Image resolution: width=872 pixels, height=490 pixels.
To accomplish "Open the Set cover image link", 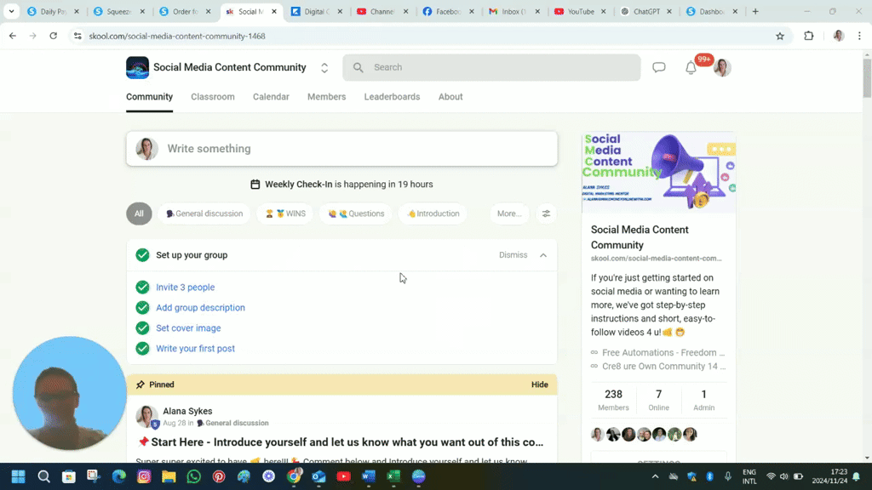I will pos(188,328).
